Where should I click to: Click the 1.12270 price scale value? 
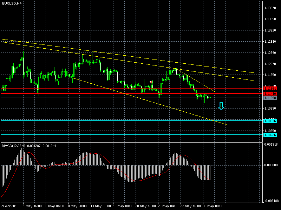(270, 64)
